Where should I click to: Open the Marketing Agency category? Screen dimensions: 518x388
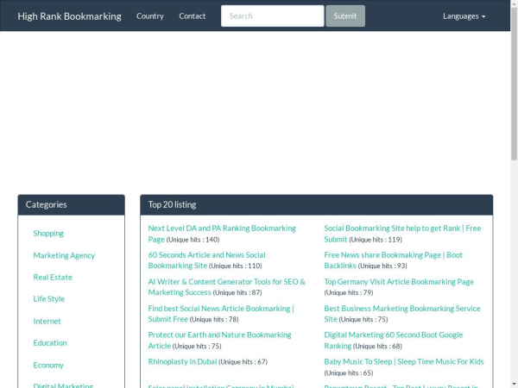[x=64, y=255]
